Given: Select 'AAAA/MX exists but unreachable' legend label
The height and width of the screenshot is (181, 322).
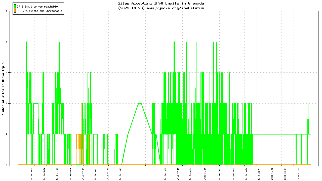Looking at the screenshot, I should point(39,11).
